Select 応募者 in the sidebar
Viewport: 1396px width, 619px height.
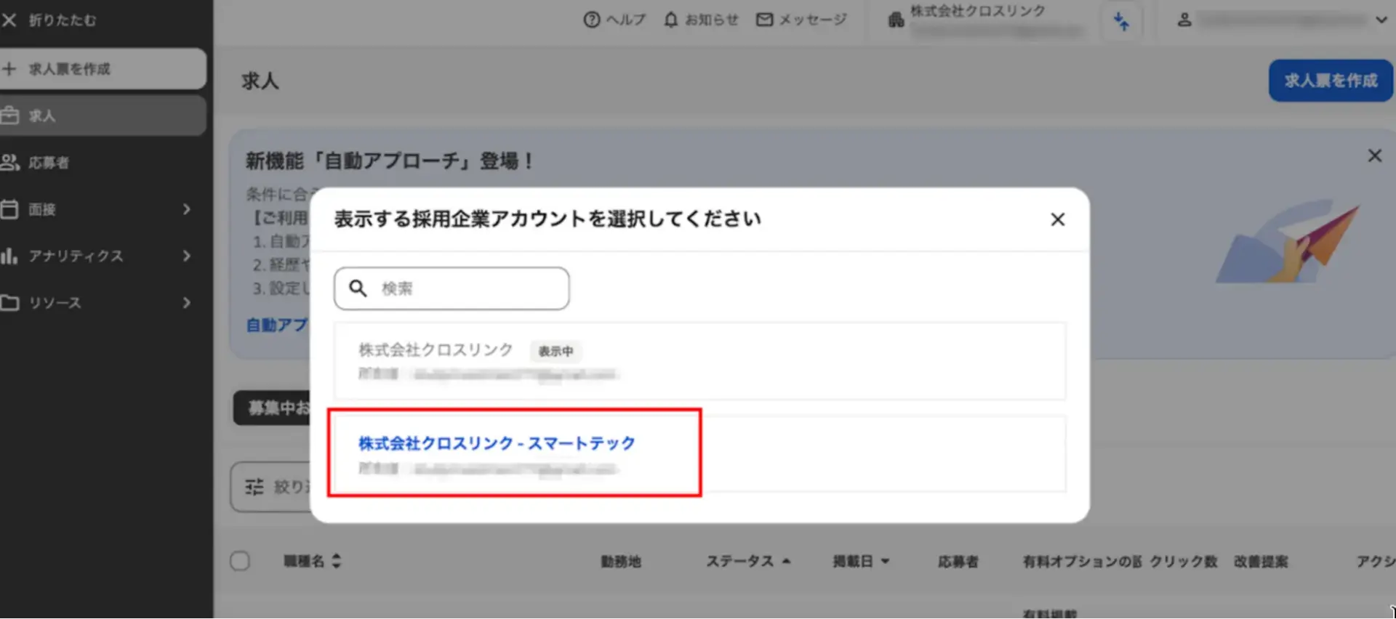point(48,163)
